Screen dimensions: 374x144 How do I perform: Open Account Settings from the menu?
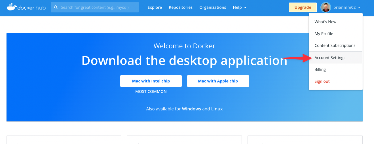[336, 58]
